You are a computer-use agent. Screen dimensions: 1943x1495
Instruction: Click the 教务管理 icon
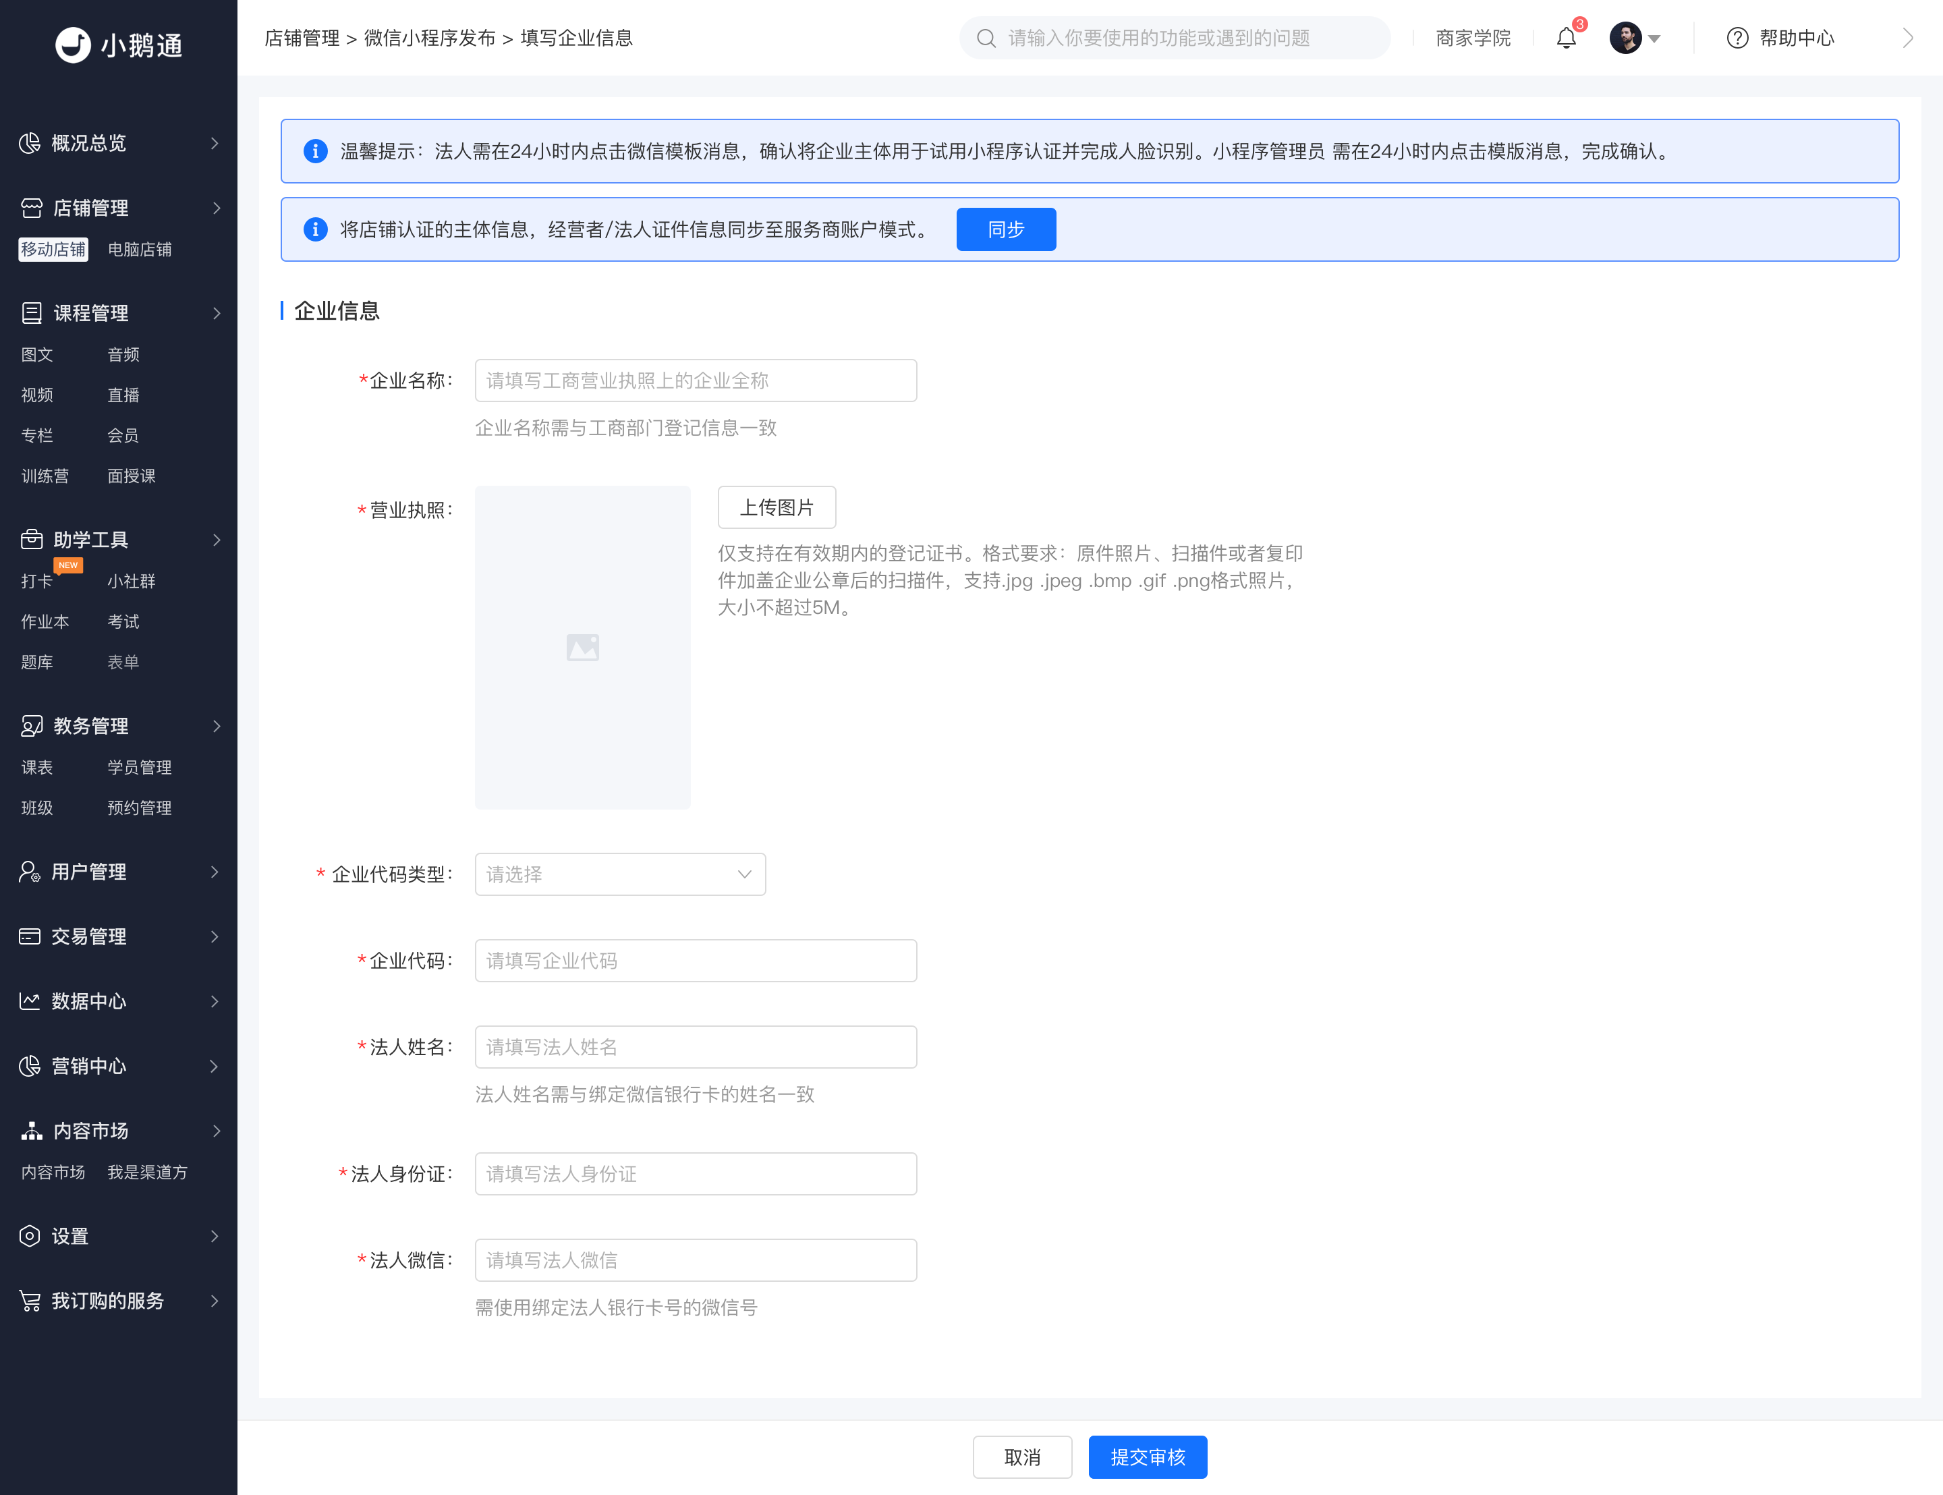[x=31, y=726]
